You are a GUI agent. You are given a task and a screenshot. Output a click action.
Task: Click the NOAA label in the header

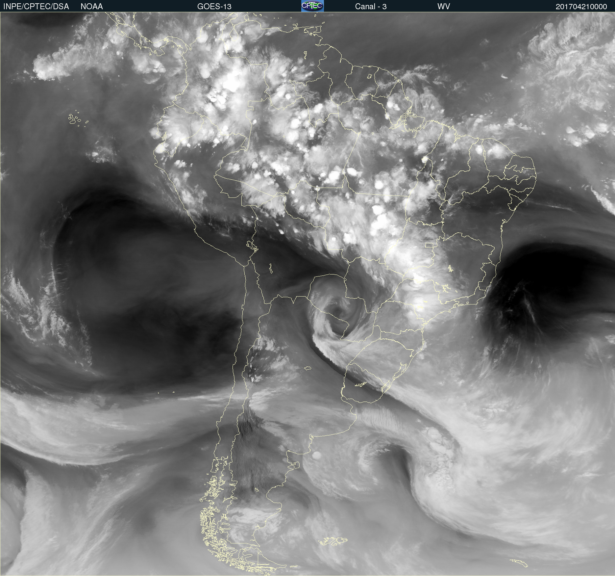[x=92, y=7]
